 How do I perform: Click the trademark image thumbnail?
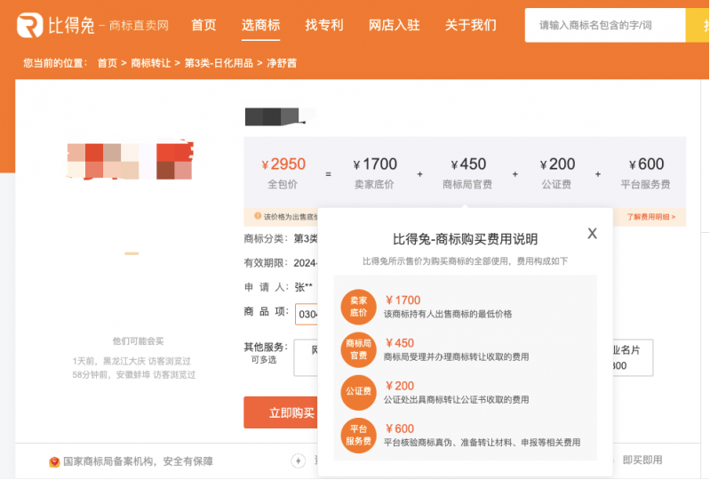pos(130,161)
